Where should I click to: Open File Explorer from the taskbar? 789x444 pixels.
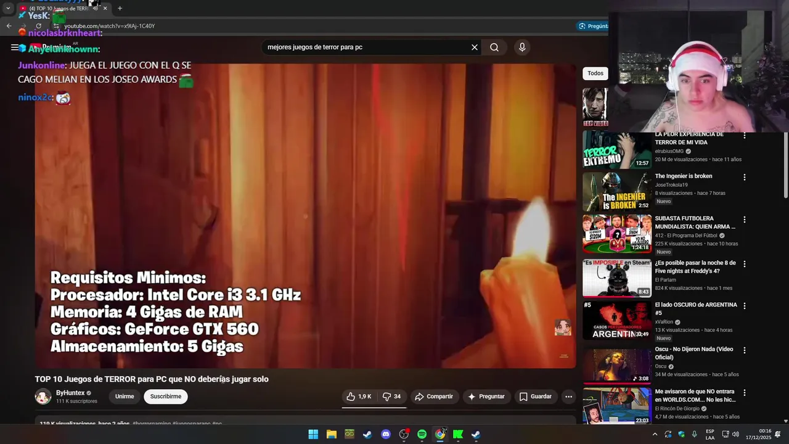pyautogui.click(x=332, y=434)
